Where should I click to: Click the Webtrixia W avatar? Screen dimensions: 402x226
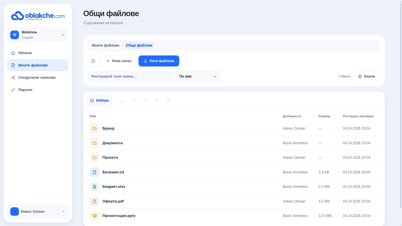[x=14, y=35]
